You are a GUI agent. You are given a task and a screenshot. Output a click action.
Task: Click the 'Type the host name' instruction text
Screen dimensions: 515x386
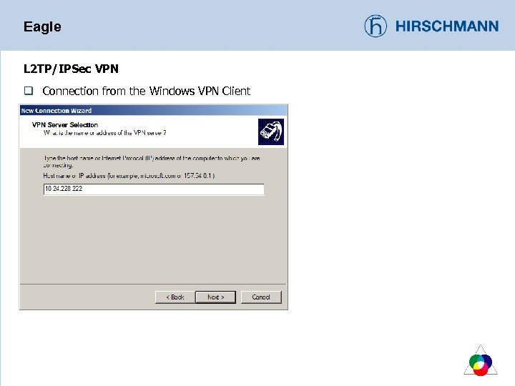click(152, 162)
